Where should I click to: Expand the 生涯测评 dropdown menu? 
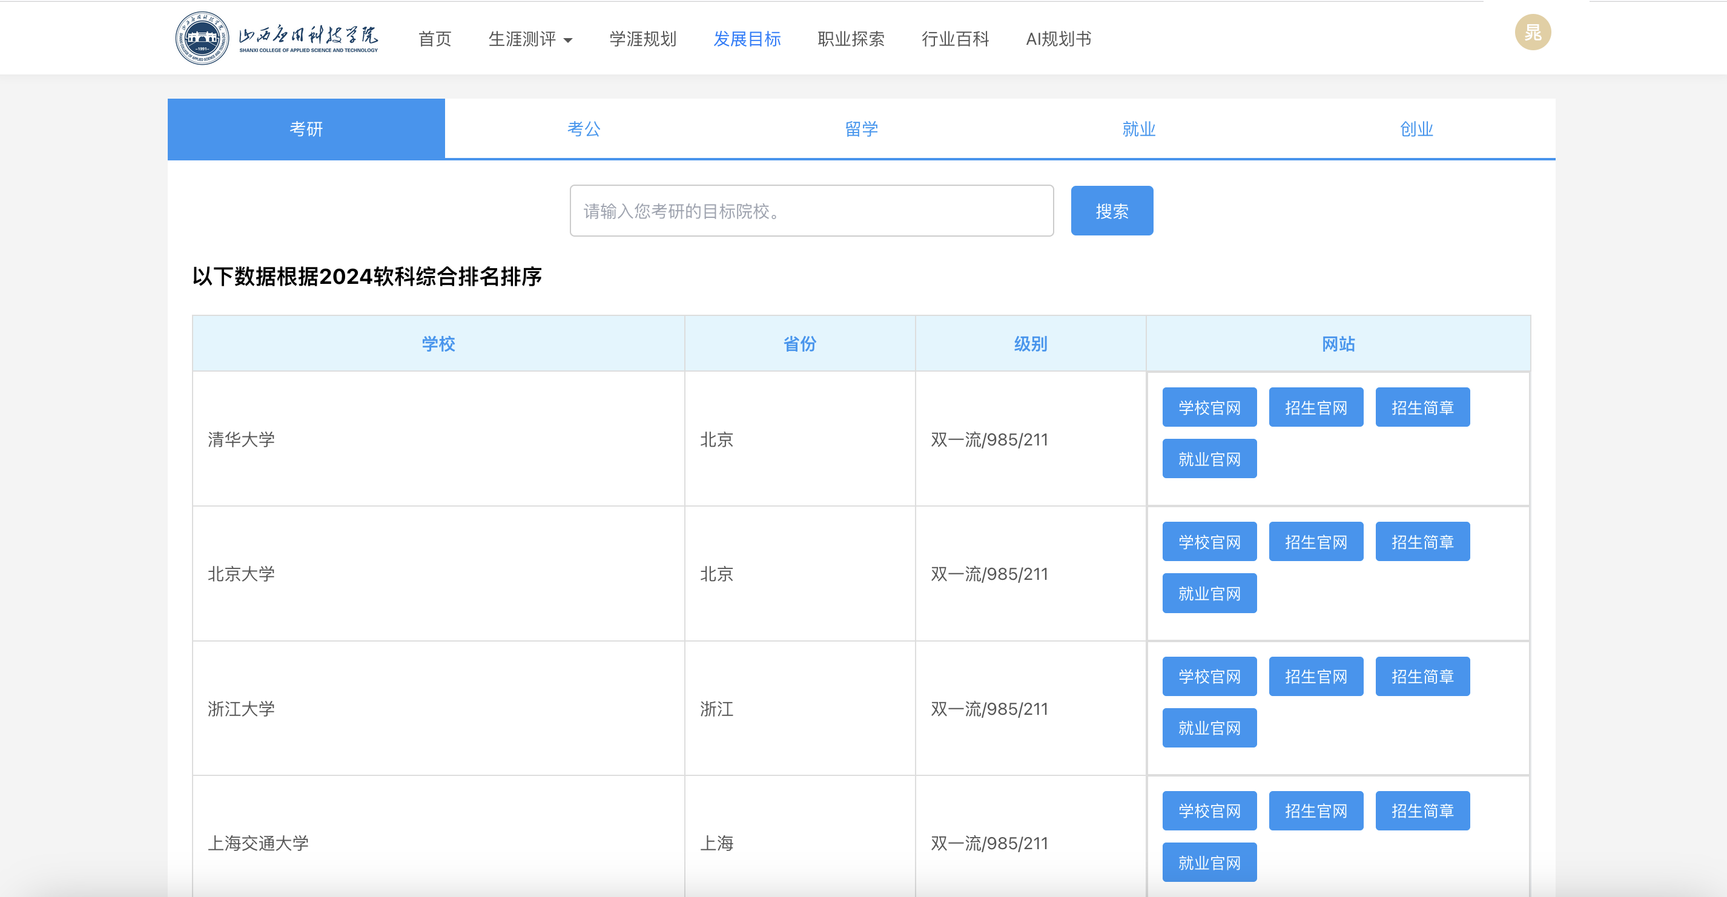530,39
